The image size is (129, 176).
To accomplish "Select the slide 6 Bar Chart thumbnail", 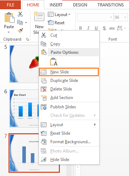I will [24, 108].
